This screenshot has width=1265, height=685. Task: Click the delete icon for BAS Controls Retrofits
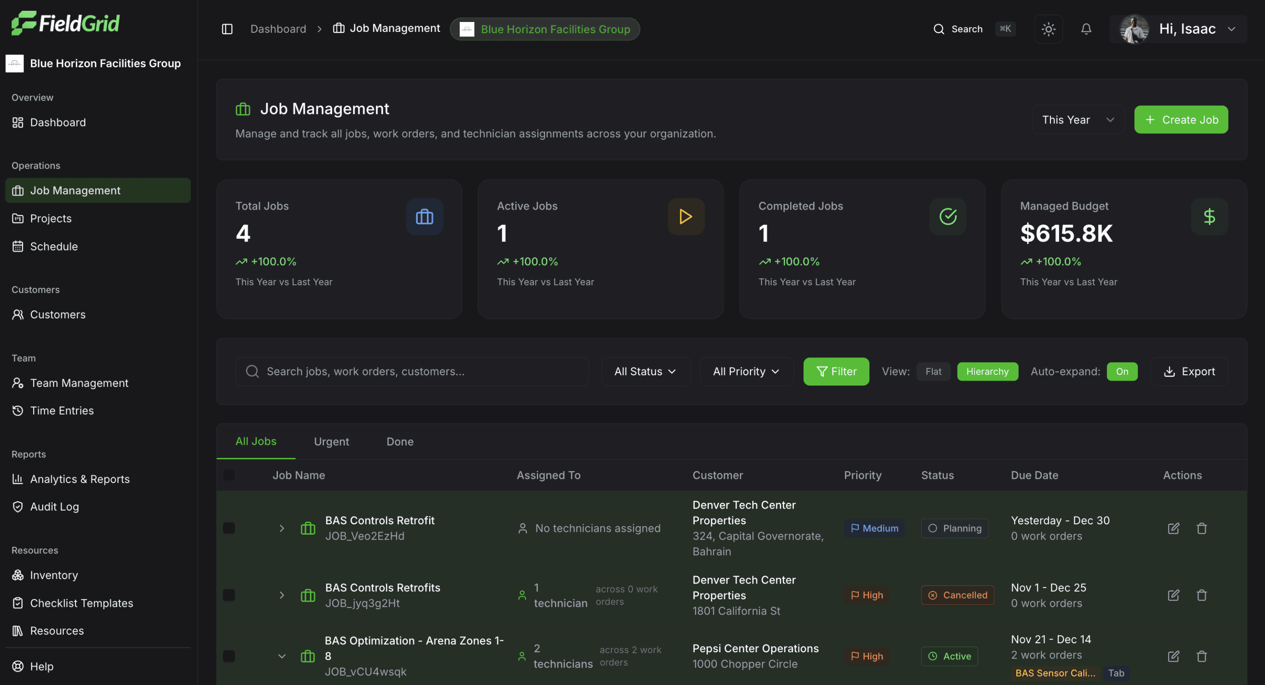coord(1202,595)
